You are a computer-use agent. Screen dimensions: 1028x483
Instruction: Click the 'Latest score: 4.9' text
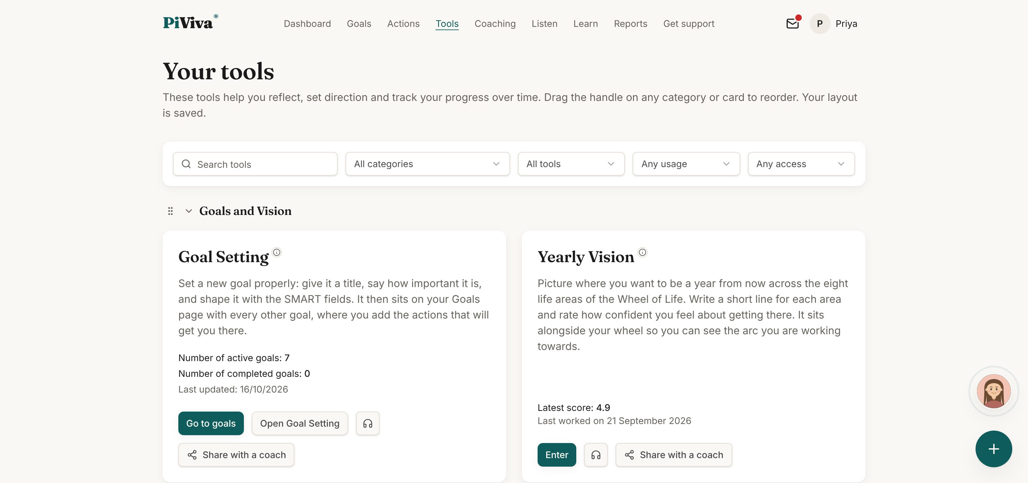(573, 408)
